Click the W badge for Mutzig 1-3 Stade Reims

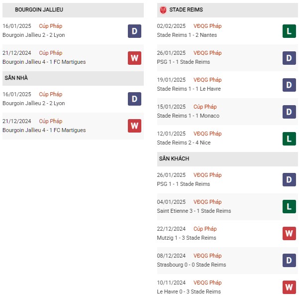tap(289, 233)
